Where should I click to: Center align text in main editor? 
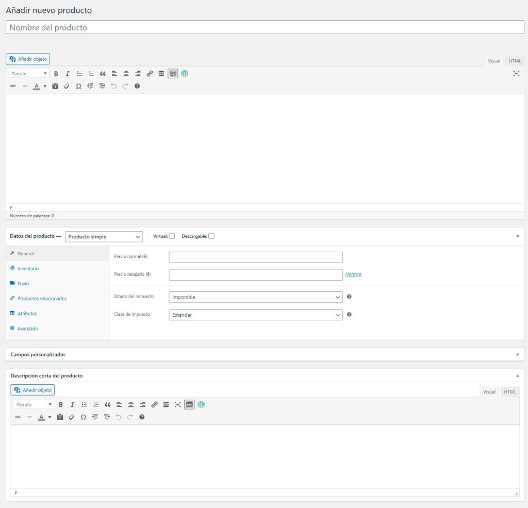(x=126, y=73)
